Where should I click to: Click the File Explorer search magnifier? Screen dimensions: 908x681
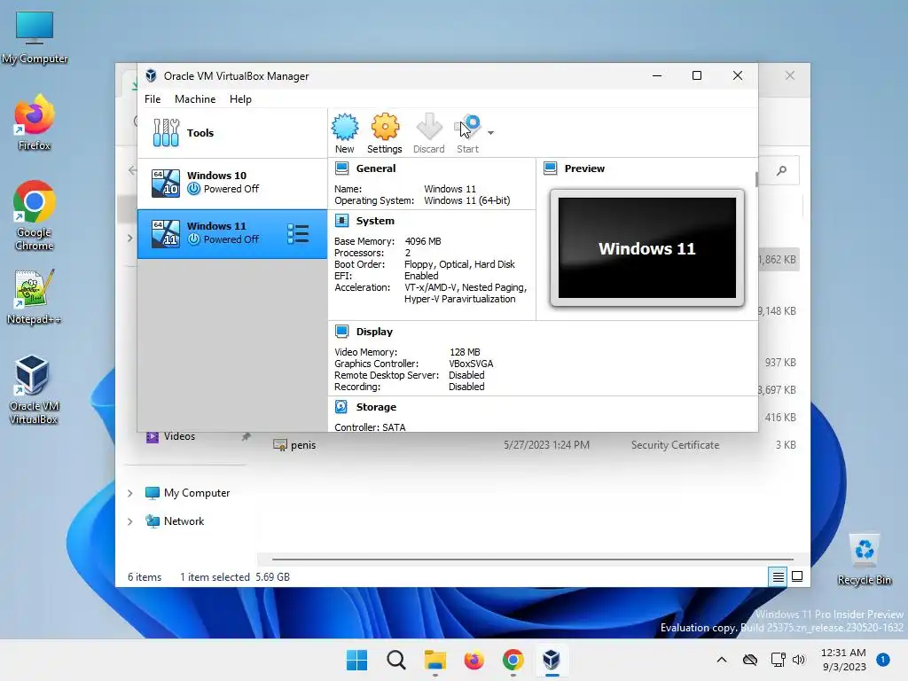click(782, 170)
